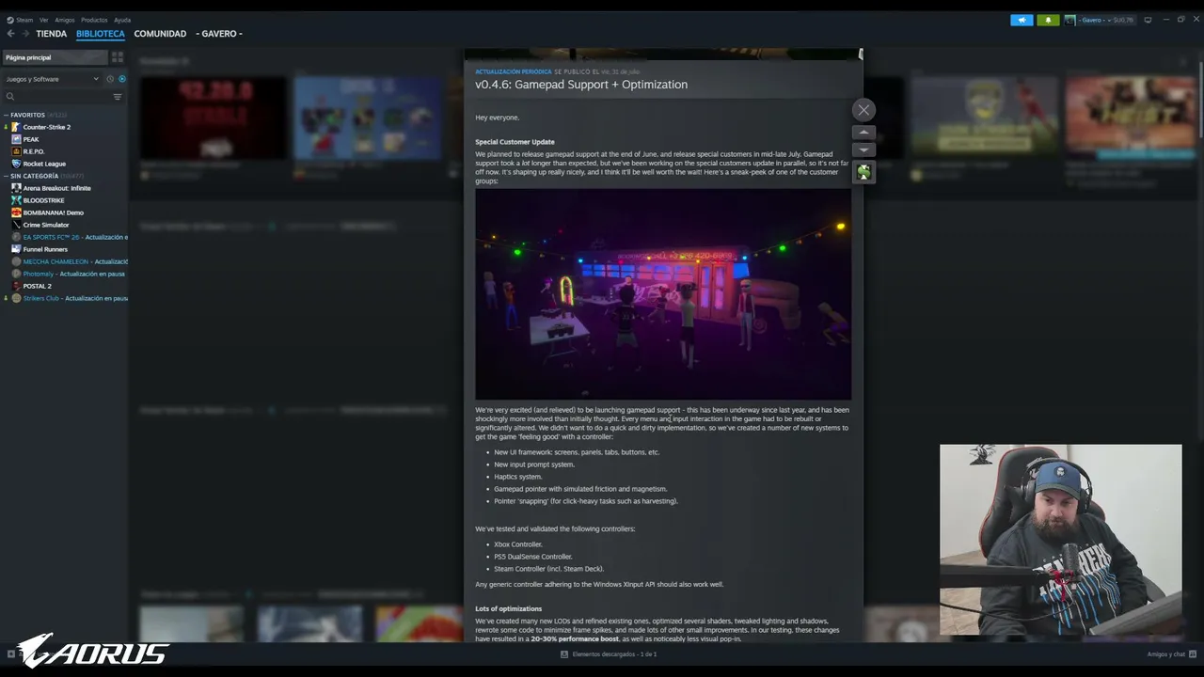1204x677 pixels.
Task: Click the POSTAL 2 game icon
Action: pyautogui.click(x=16, y=286)
